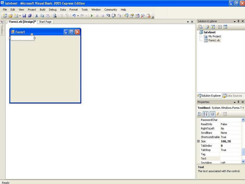Click the Properties grid scroll up arrow
Screen dimensions: 245x184
[x=243, y=120]
